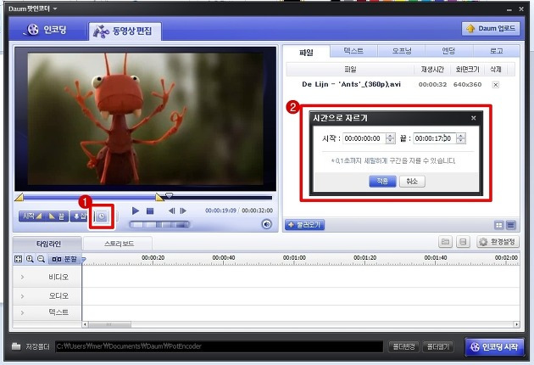The image size is (534, 365).
Task: Close the 시간으로 자르기 dialog
Action: 473,118
